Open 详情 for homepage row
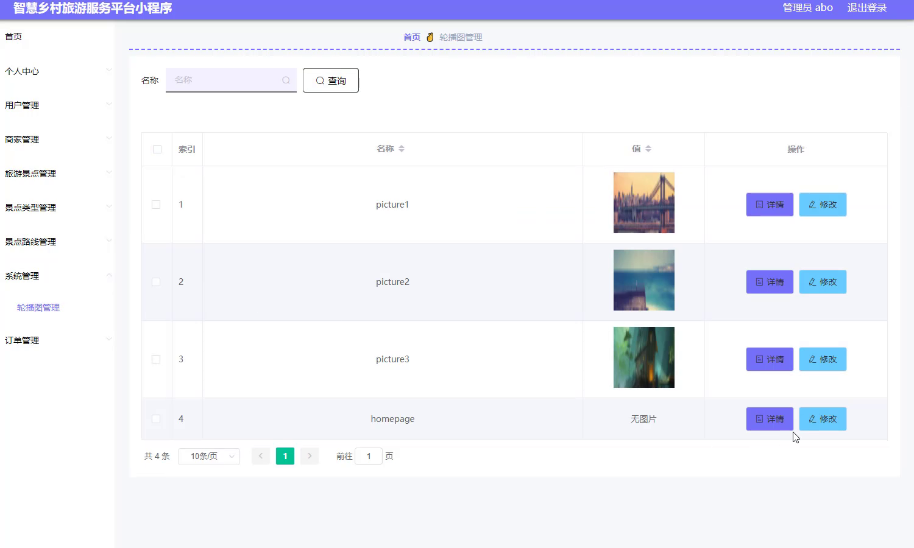 click(x=770, y=419)
